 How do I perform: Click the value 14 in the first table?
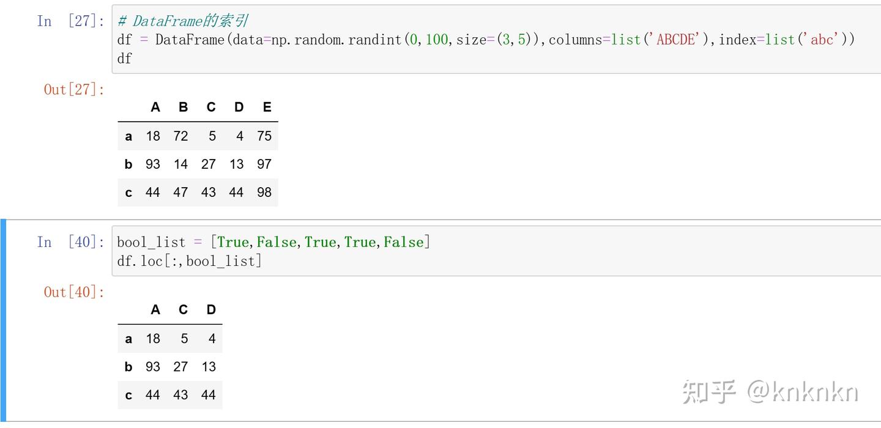180,164
